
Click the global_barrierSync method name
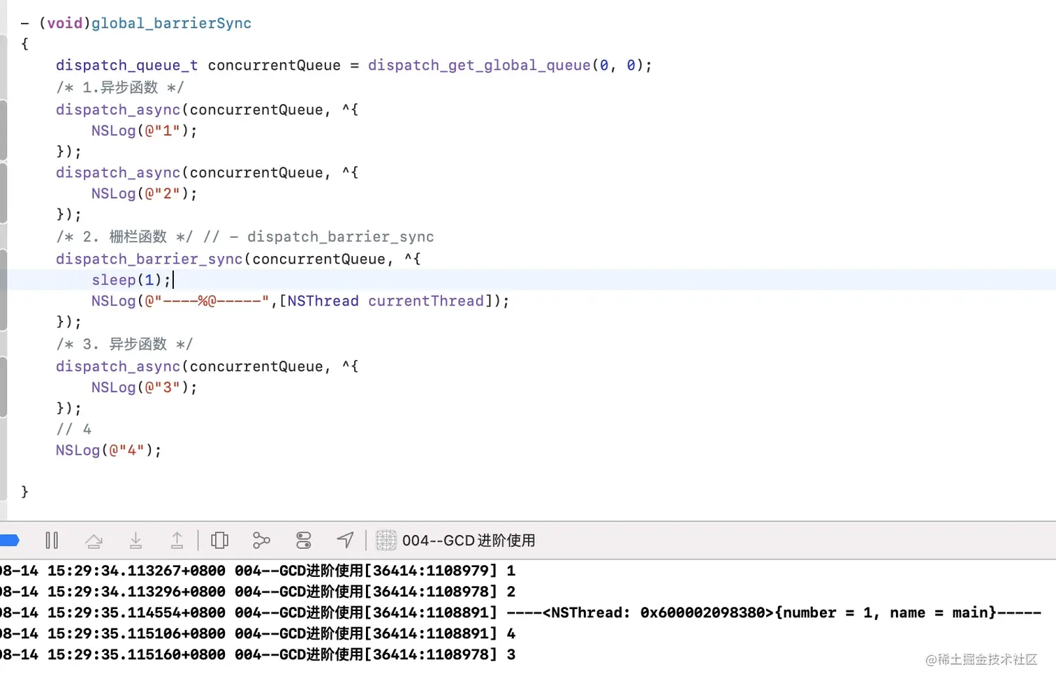[x=171, y=23]
